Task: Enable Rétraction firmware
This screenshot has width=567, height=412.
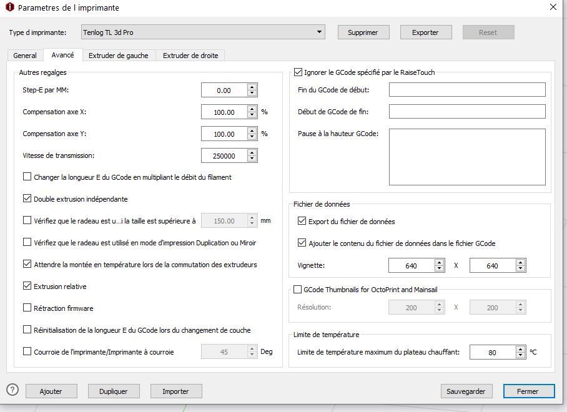Action: pos(27,308)
